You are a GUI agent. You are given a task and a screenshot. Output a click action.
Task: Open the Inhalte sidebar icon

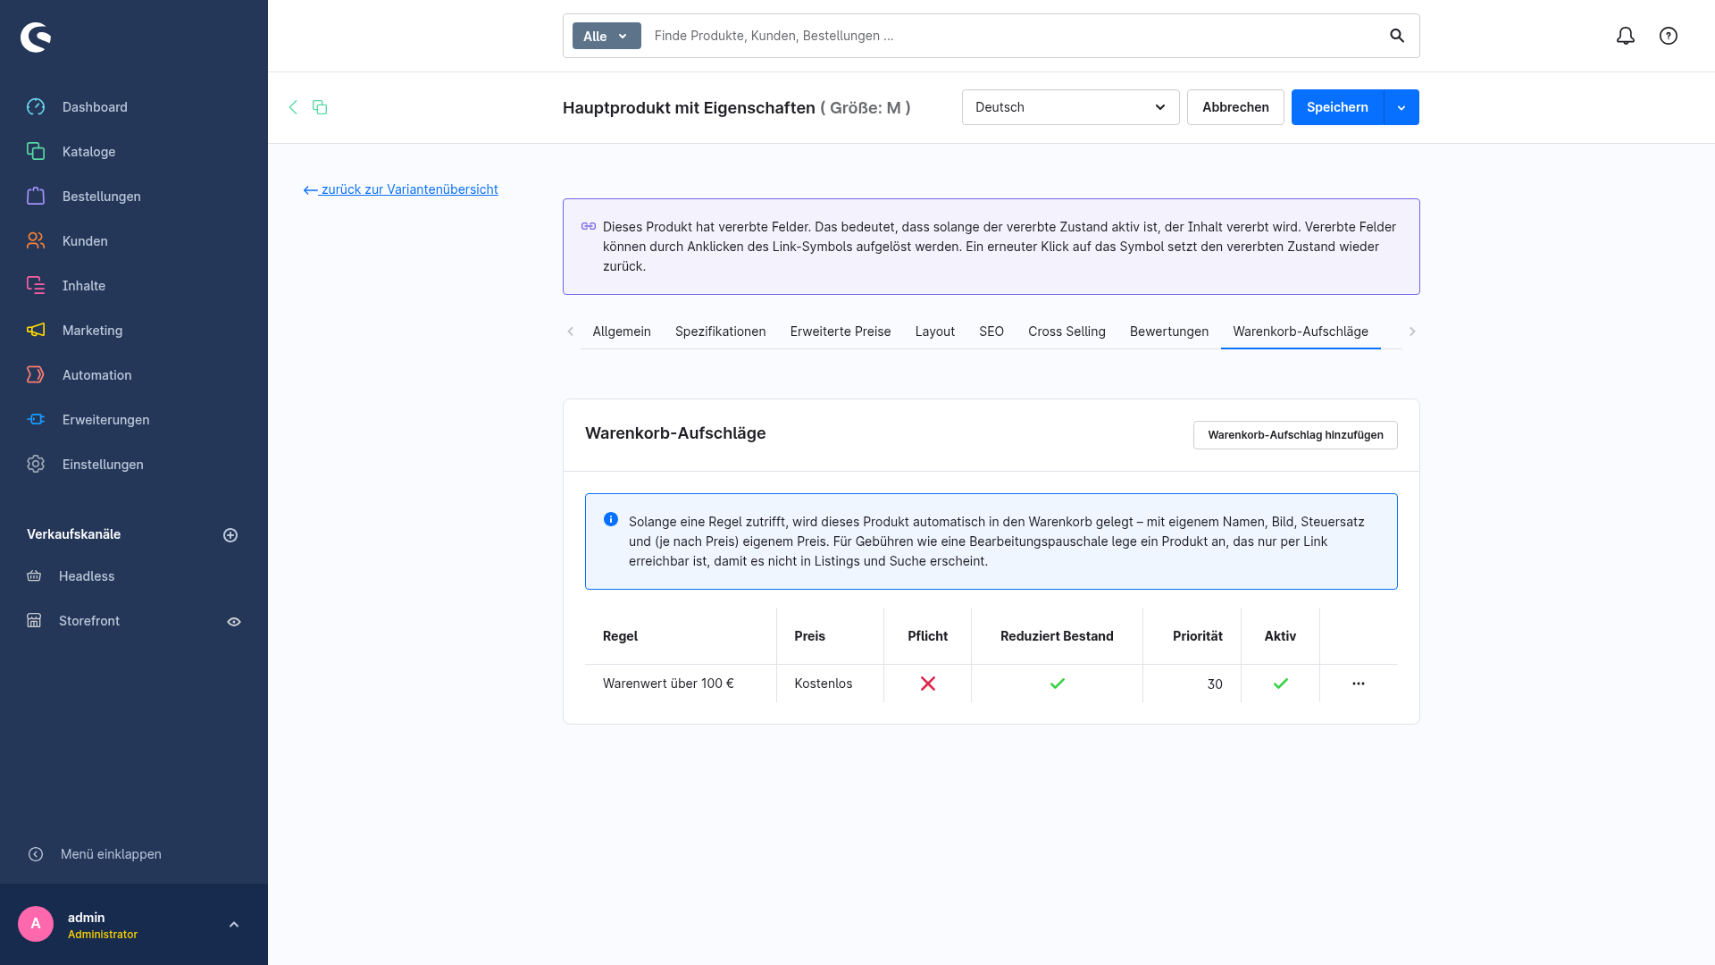[36, 286]
